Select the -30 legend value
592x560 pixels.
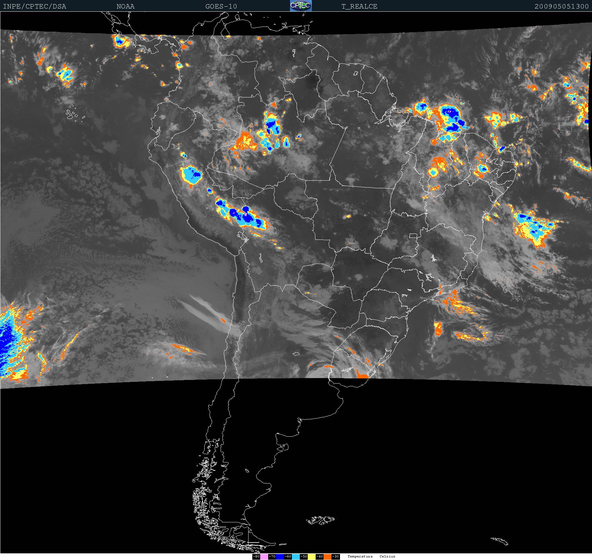click(335, 557)
